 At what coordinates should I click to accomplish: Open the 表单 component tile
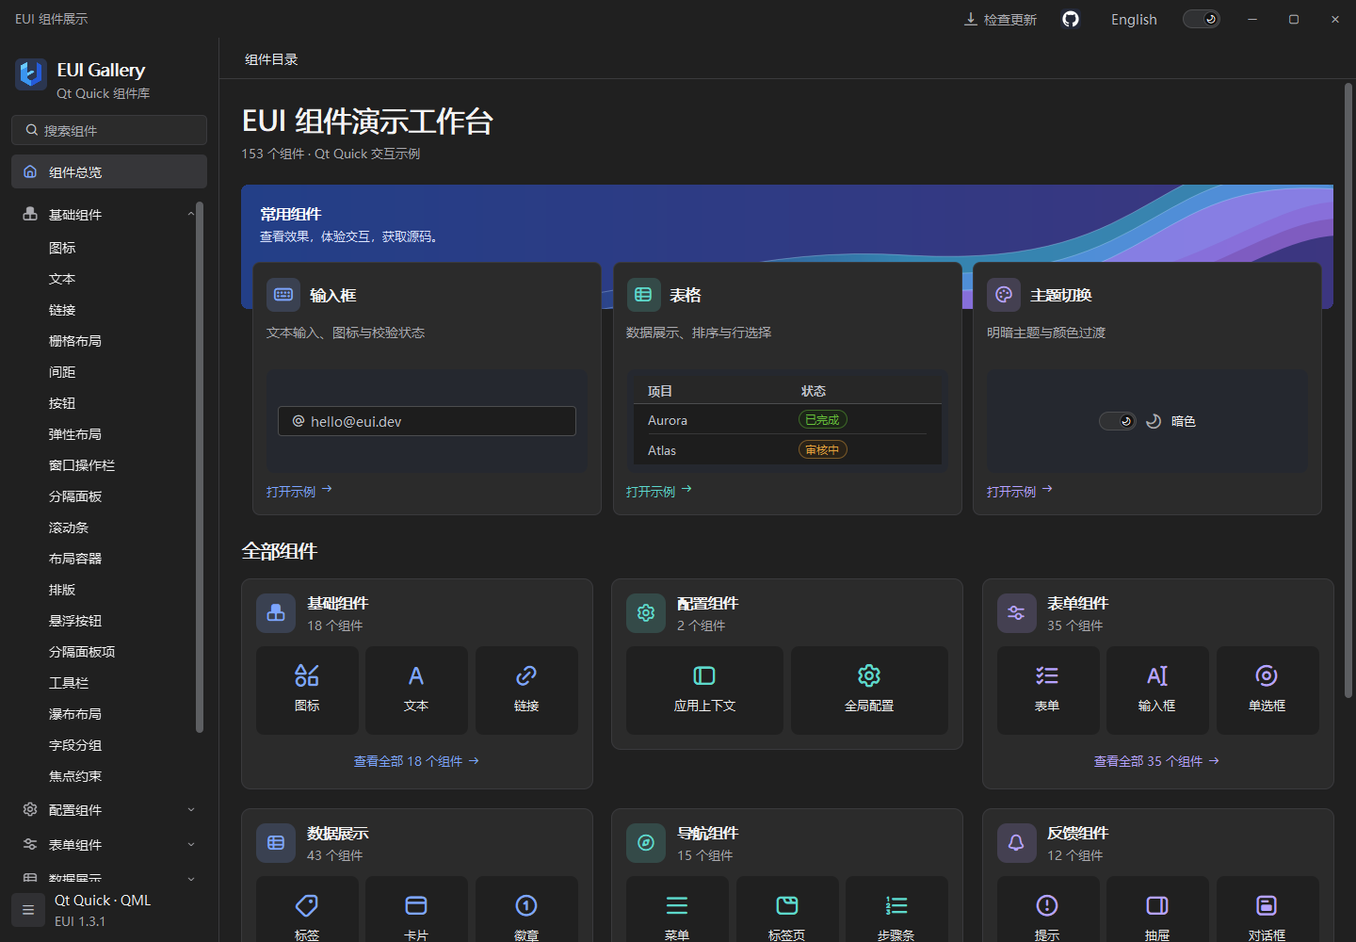pyautogui.click(x=1048, y=690)
